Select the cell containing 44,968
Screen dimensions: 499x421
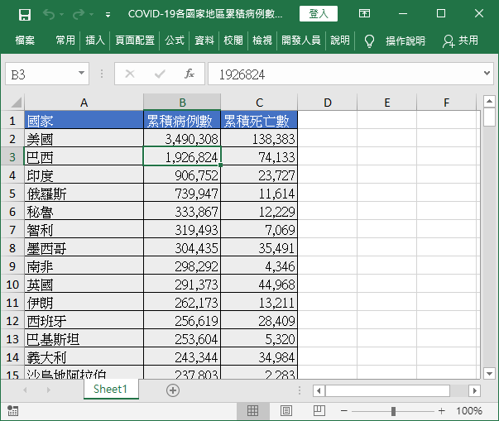(x=259, y=284)
